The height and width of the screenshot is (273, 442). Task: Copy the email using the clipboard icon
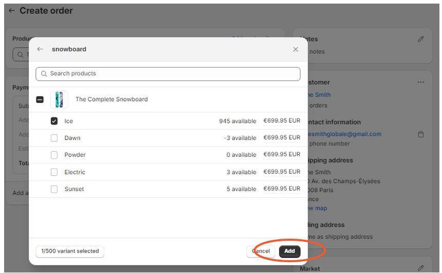click(x=421, y=135)
